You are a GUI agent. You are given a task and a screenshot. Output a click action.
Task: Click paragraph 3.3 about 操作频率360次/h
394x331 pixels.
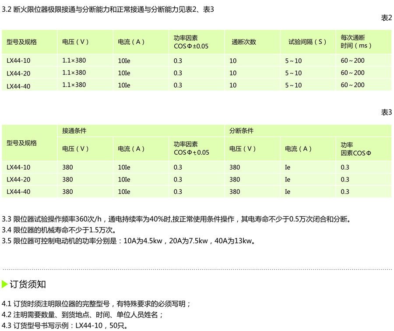(176, 220)
